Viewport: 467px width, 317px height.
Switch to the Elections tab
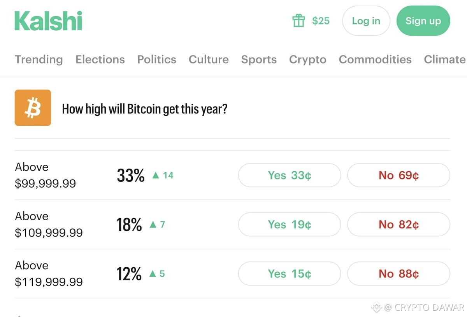click(100, 59)
